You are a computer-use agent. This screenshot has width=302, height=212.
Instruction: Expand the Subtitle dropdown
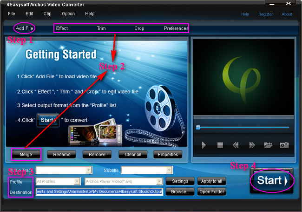click(x=169, y=170)
